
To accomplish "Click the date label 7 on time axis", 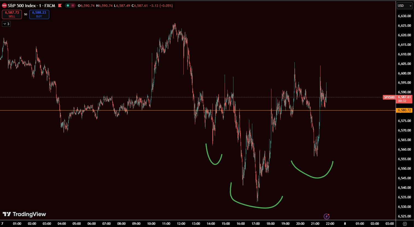I will 2,224.
